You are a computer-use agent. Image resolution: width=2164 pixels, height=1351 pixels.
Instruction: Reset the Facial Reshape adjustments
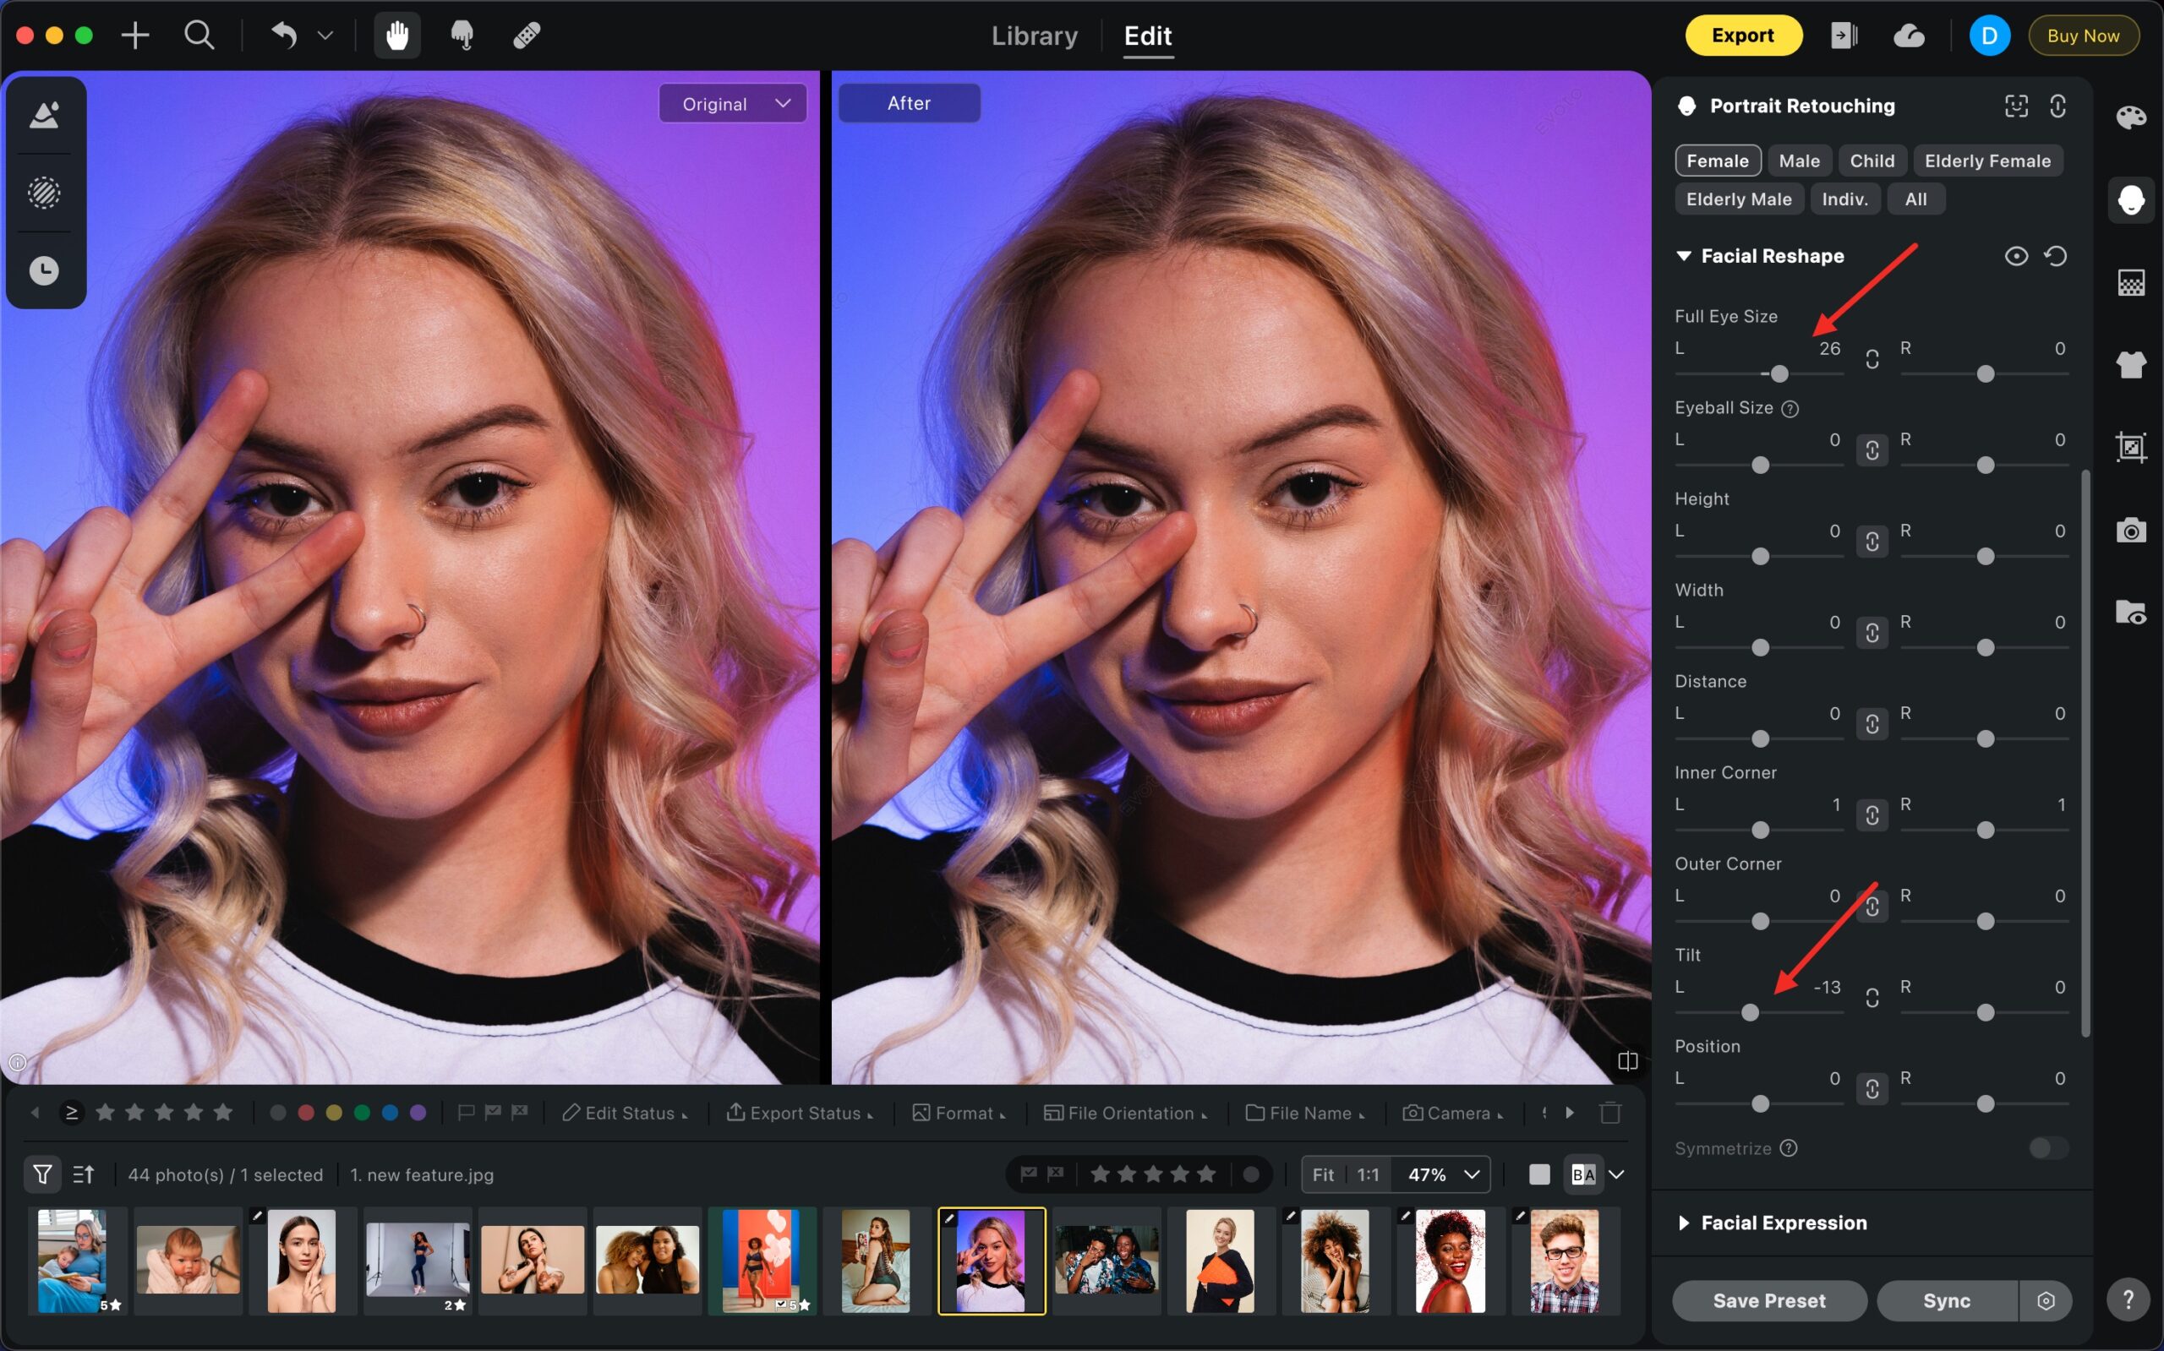2056,257
